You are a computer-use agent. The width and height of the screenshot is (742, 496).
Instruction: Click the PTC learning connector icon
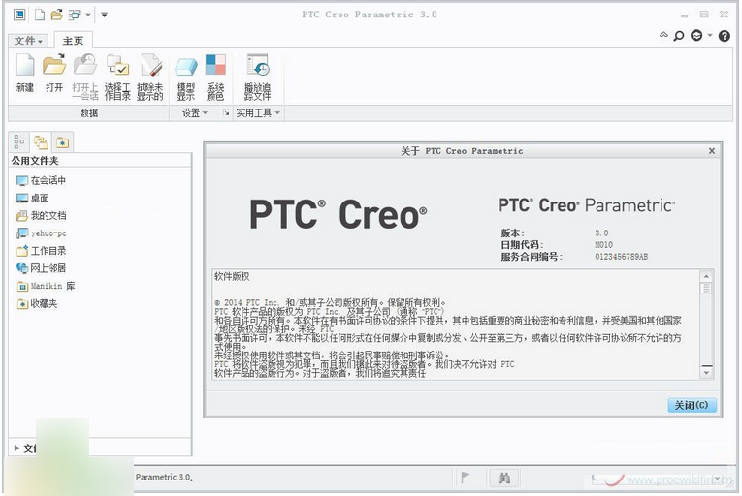[696, 36]
